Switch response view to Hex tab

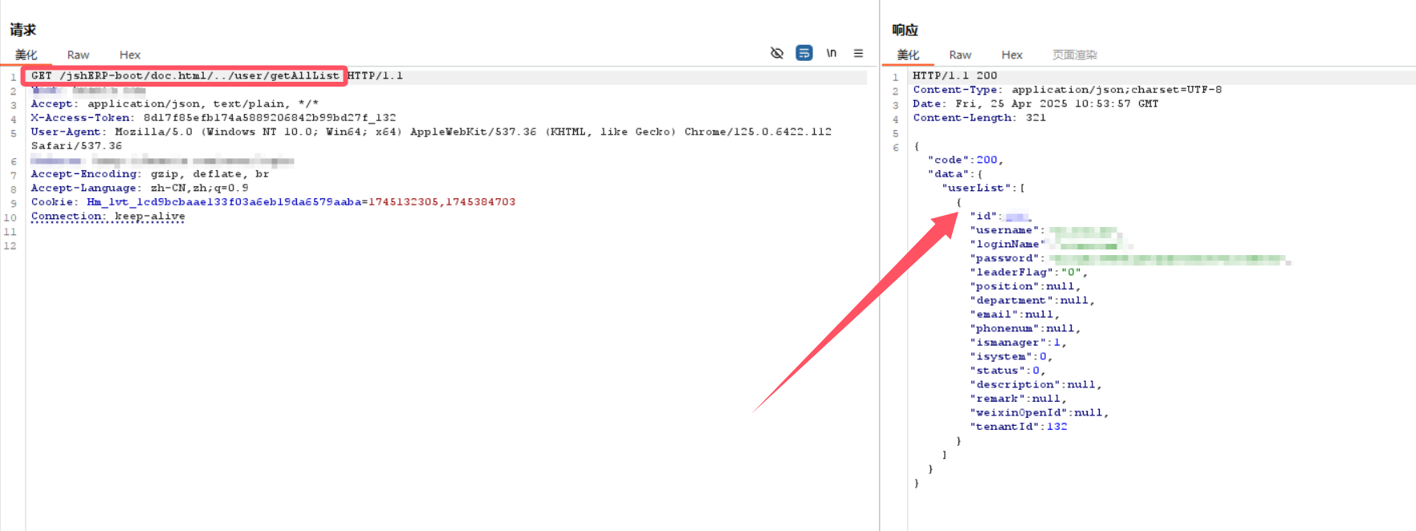click(x=1011, y=55)
